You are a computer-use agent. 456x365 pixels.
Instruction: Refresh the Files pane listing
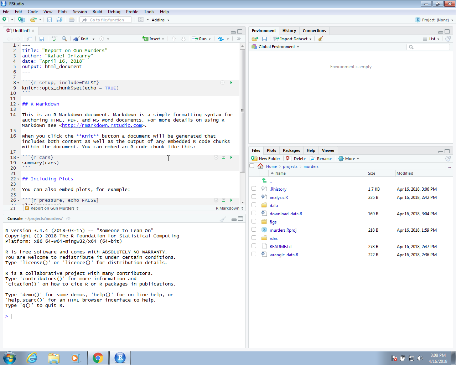point(448,159)
